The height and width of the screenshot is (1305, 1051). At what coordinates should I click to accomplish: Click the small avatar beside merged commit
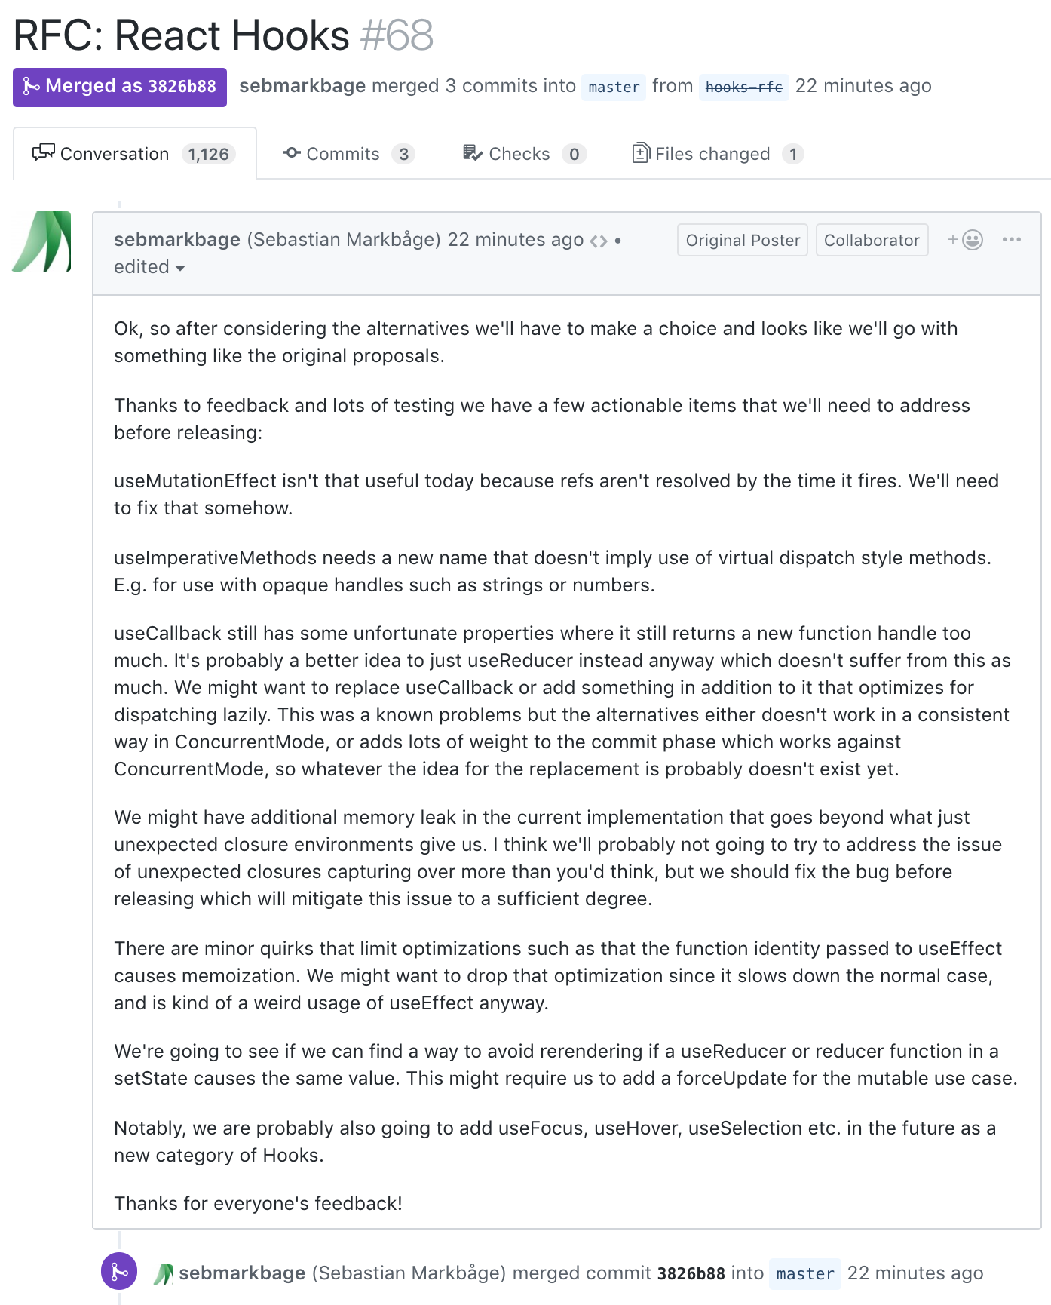click(x=164, y=1274)
